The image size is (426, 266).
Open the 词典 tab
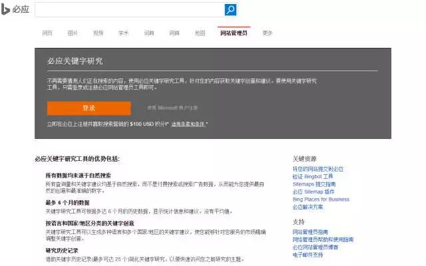pyautogui.click(x=149, y=33)
